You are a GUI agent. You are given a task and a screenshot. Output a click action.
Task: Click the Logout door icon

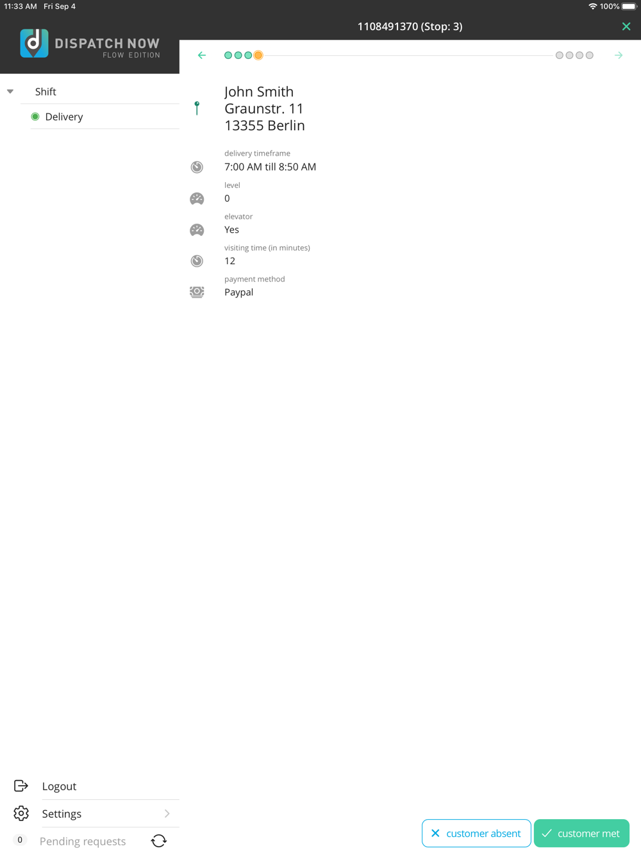[x=21, y=786]
